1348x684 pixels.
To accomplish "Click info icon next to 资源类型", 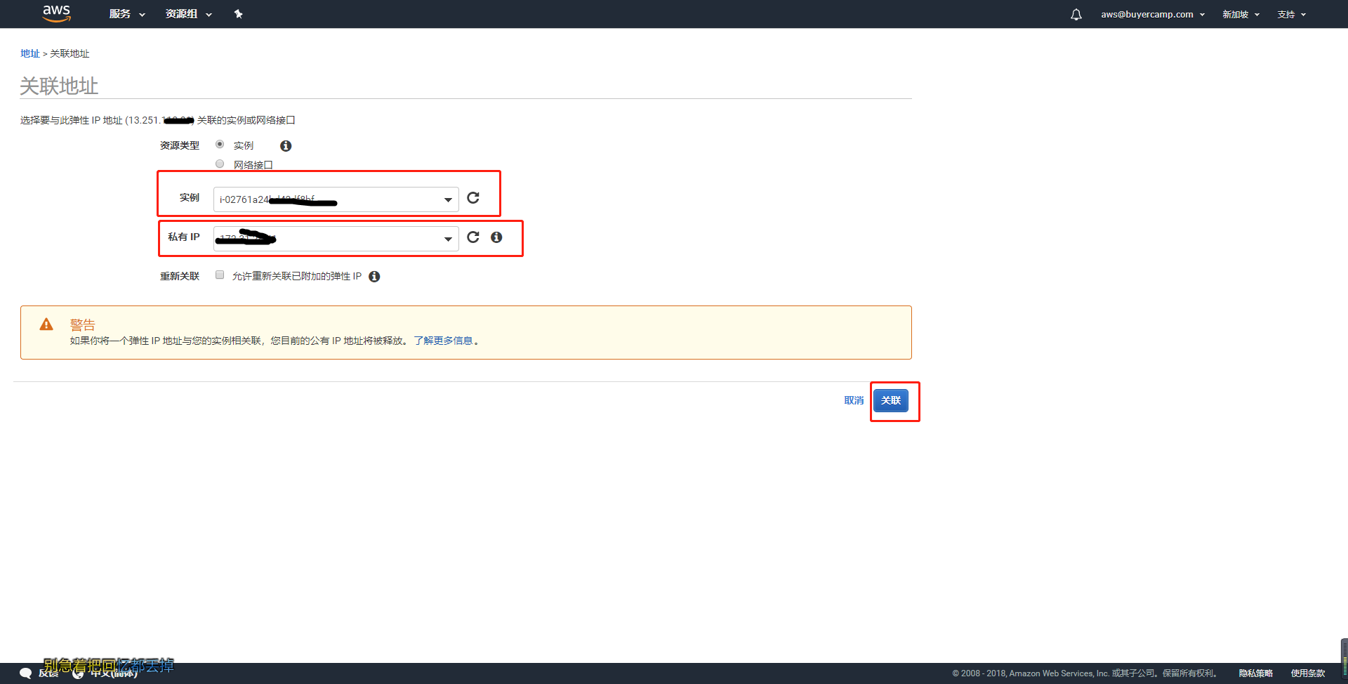I will (286, 145).
